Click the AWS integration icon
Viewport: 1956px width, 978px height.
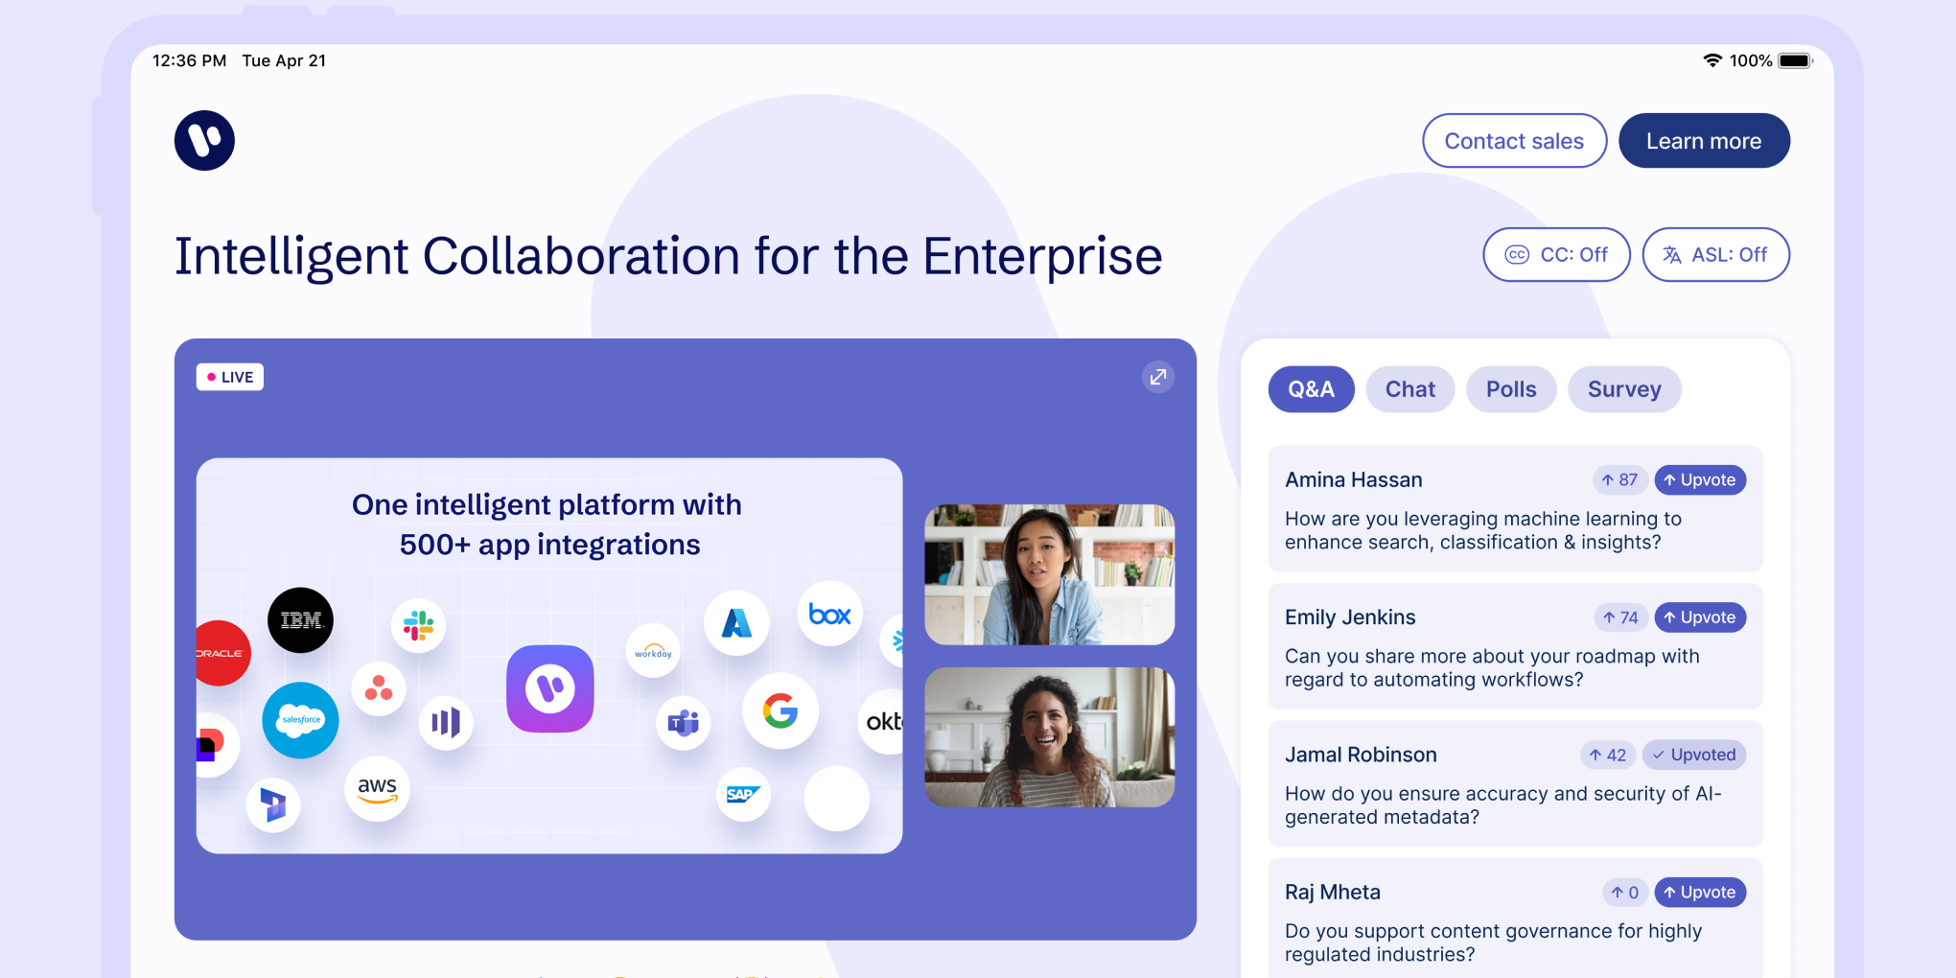coord(377,789)
